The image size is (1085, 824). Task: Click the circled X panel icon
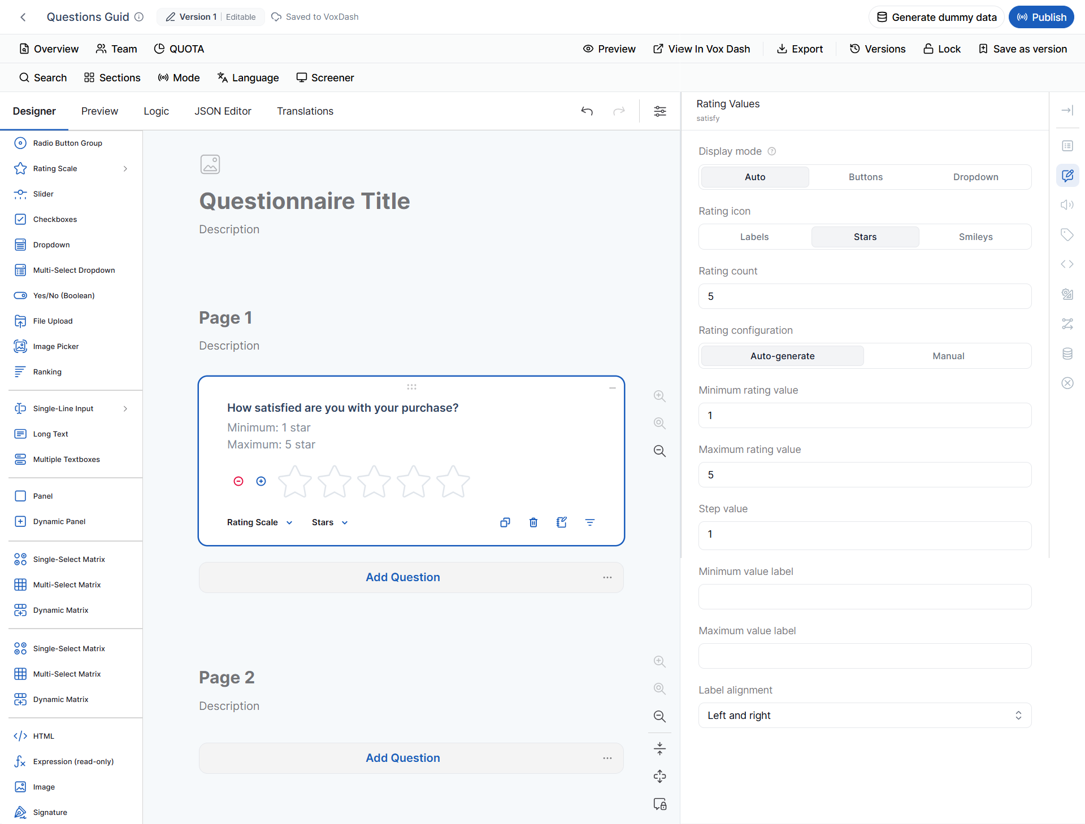click(x=1067, y=383)
